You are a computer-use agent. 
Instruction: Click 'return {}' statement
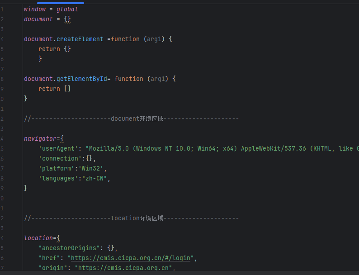(x=55, y=49)
